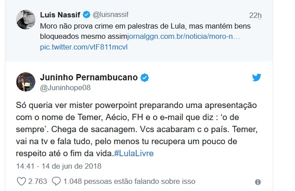Click Luis Nassif verified badge

[87, 15]
